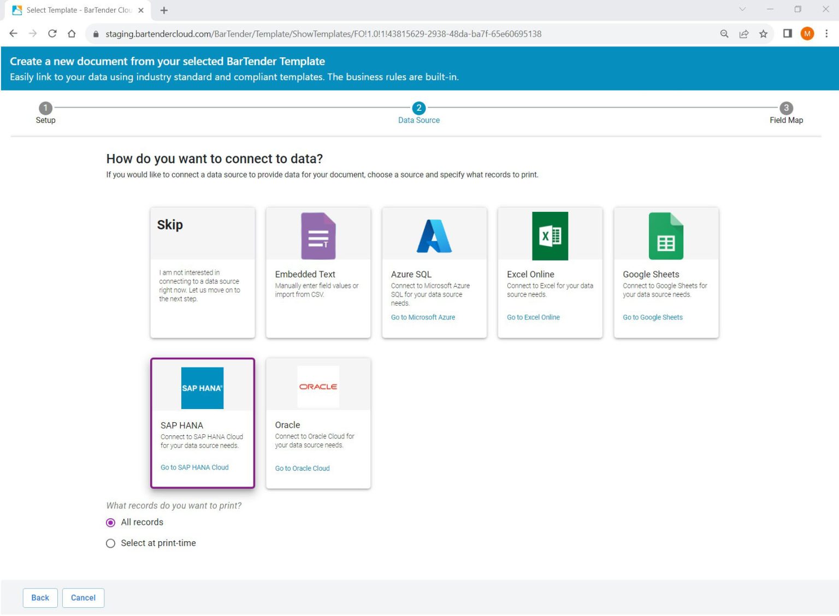The image size is (839, 616).
Task: Open the Go to Microsoft Azure link
Action: click(x=423, y=317)
